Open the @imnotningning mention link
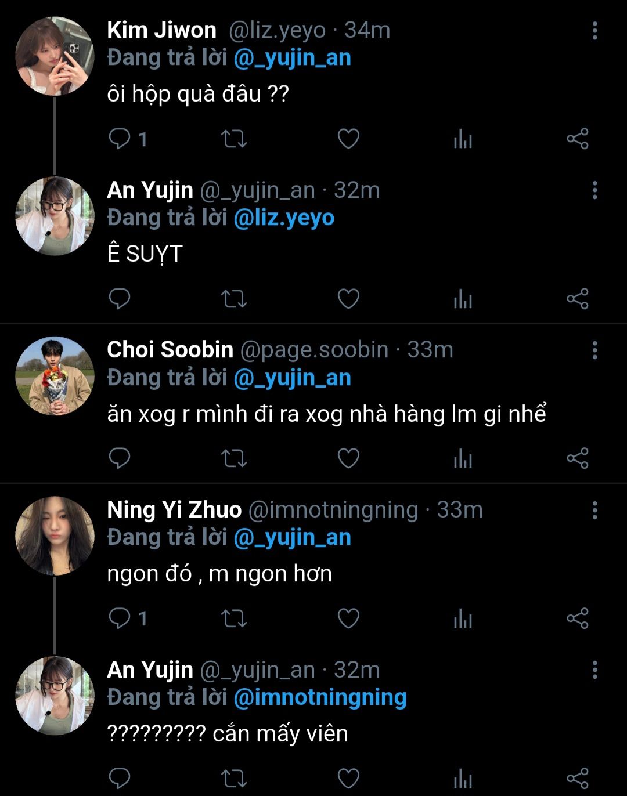627x796 pixels. [x=320, y=697]
